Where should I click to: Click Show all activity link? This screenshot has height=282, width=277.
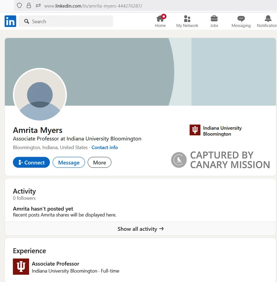tap(140, 229)
